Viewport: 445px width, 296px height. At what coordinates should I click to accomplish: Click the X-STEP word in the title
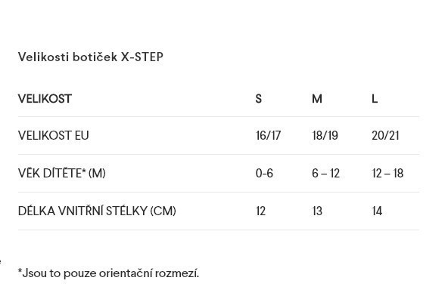[142, 57]
